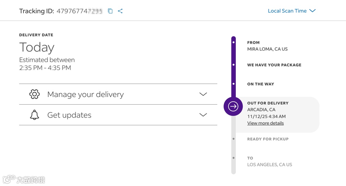Click the gear icon for delivery management
This screenshot has height=186, width=346.
[34, 94]
